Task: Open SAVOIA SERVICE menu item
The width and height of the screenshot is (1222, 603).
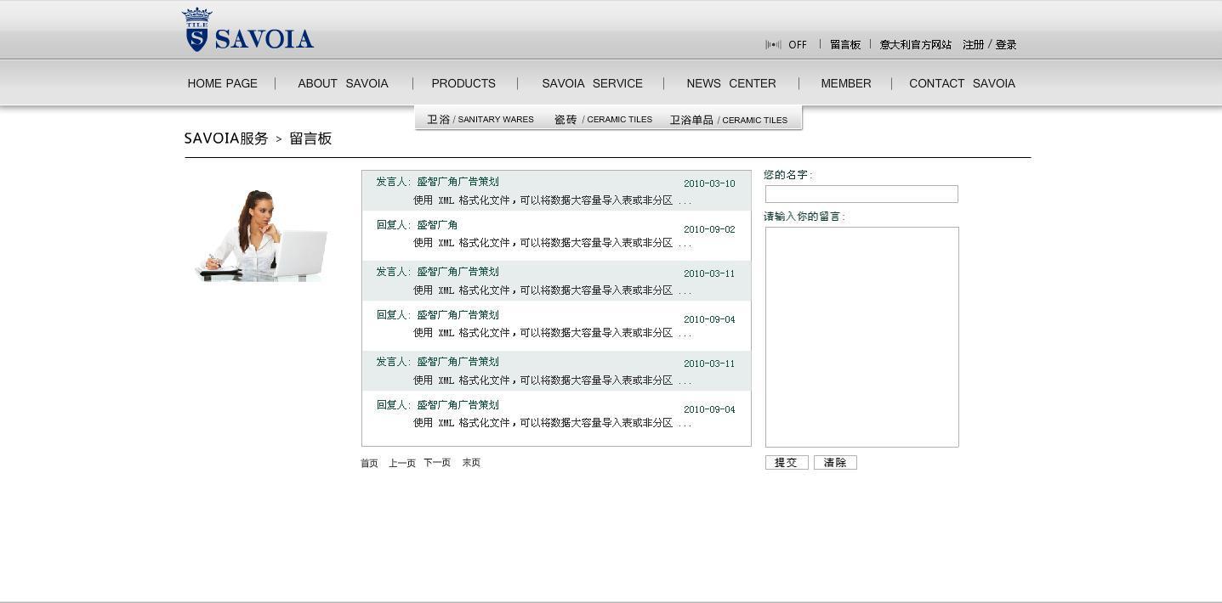Action: [592, 83]
